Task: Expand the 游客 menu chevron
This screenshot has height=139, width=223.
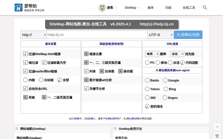Action: click(x=116, y=8)
